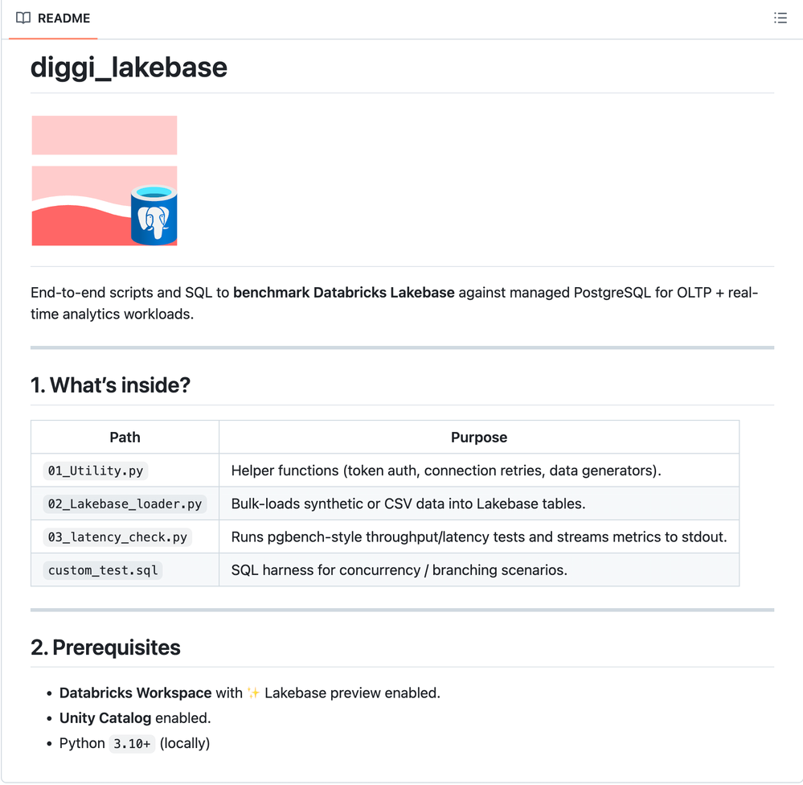Open the README outline icon
803x785 pixels.
pos(780,18)
